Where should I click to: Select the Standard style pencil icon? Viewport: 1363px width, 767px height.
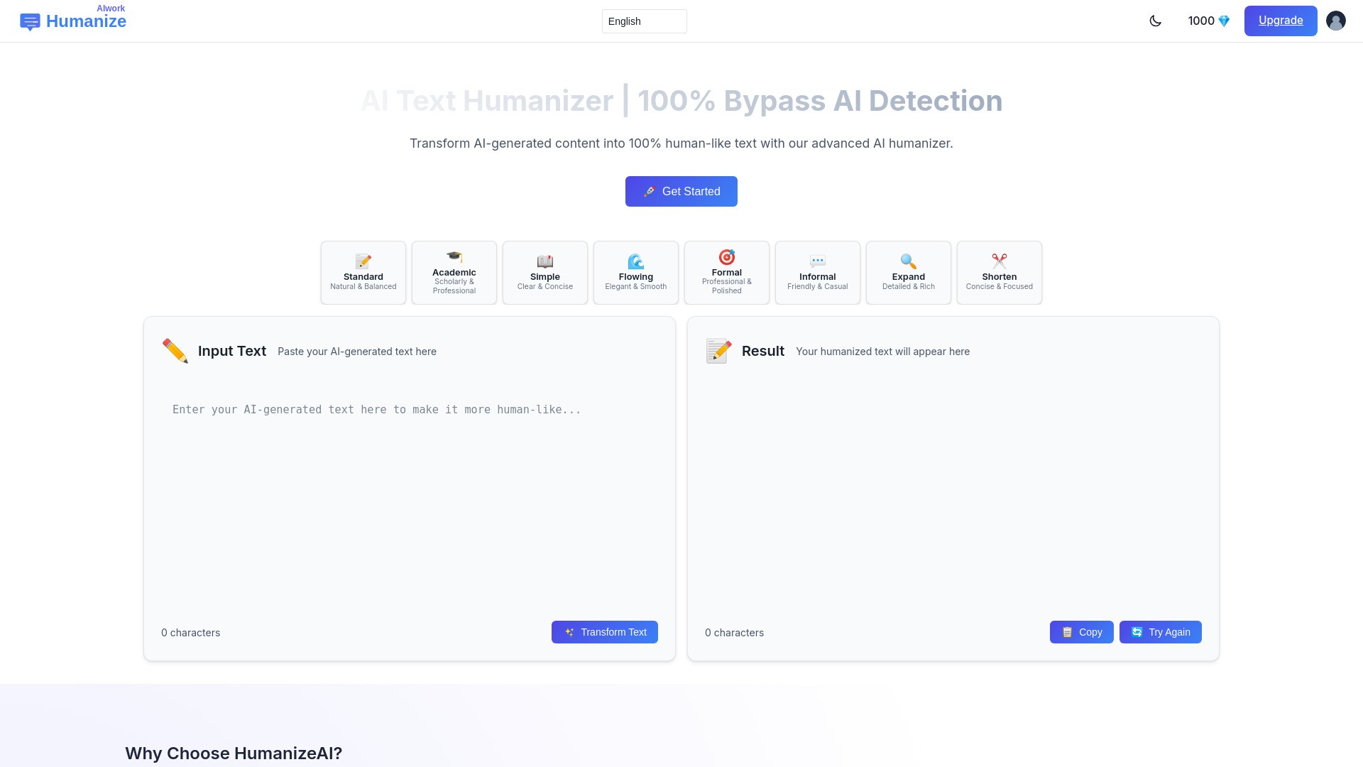[x=363, y=261]
